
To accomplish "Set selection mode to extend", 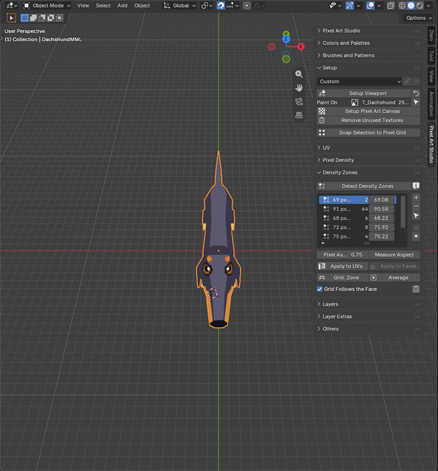I will tap(33, 18).
